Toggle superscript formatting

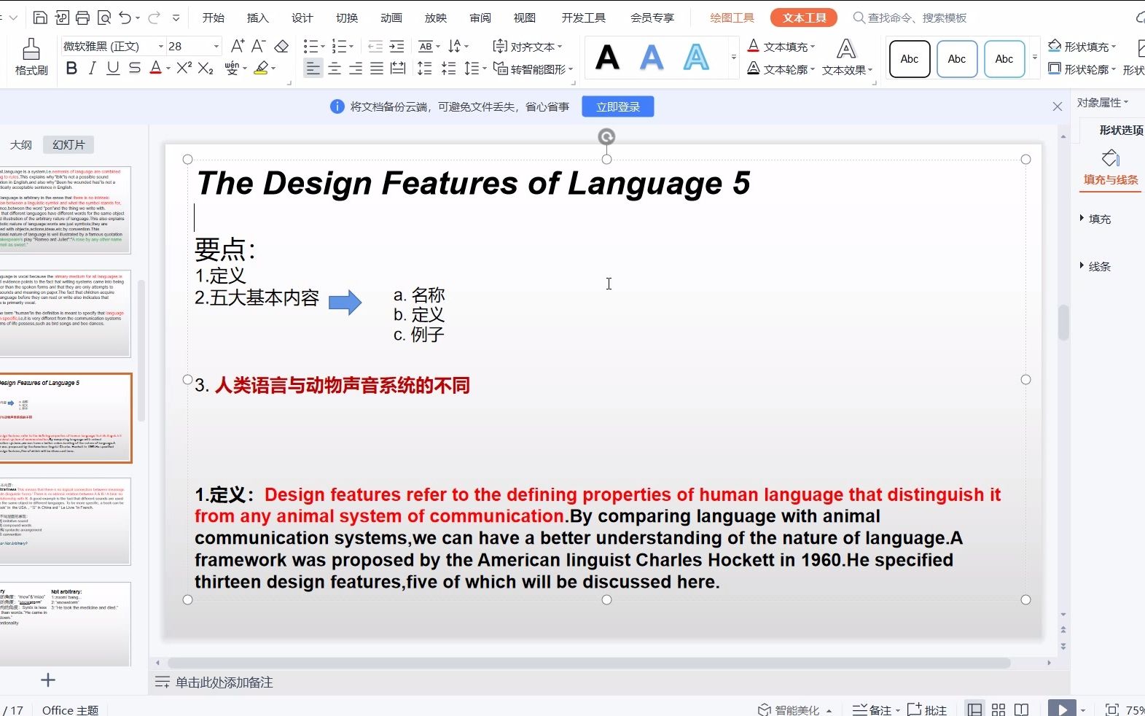[x=184, y=68]
